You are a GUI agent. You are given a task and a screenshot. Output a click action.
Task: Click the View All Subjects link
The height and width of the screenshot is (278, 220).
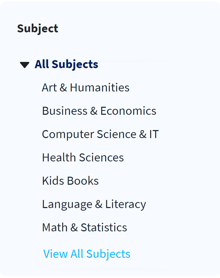[87, 254]
